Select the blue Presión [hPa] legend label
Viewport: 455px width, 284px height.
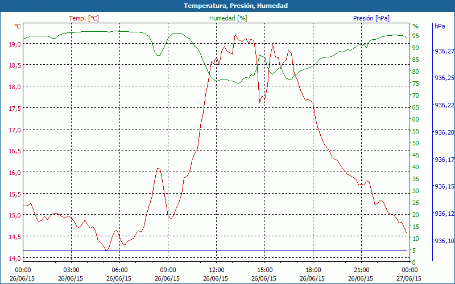(x=371, y=18)
